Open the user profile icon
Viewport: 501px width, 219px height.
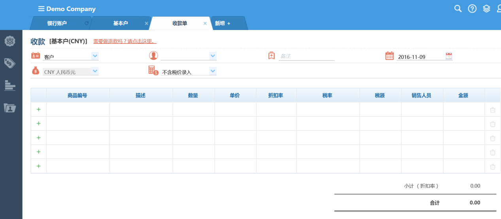point(499,9)
